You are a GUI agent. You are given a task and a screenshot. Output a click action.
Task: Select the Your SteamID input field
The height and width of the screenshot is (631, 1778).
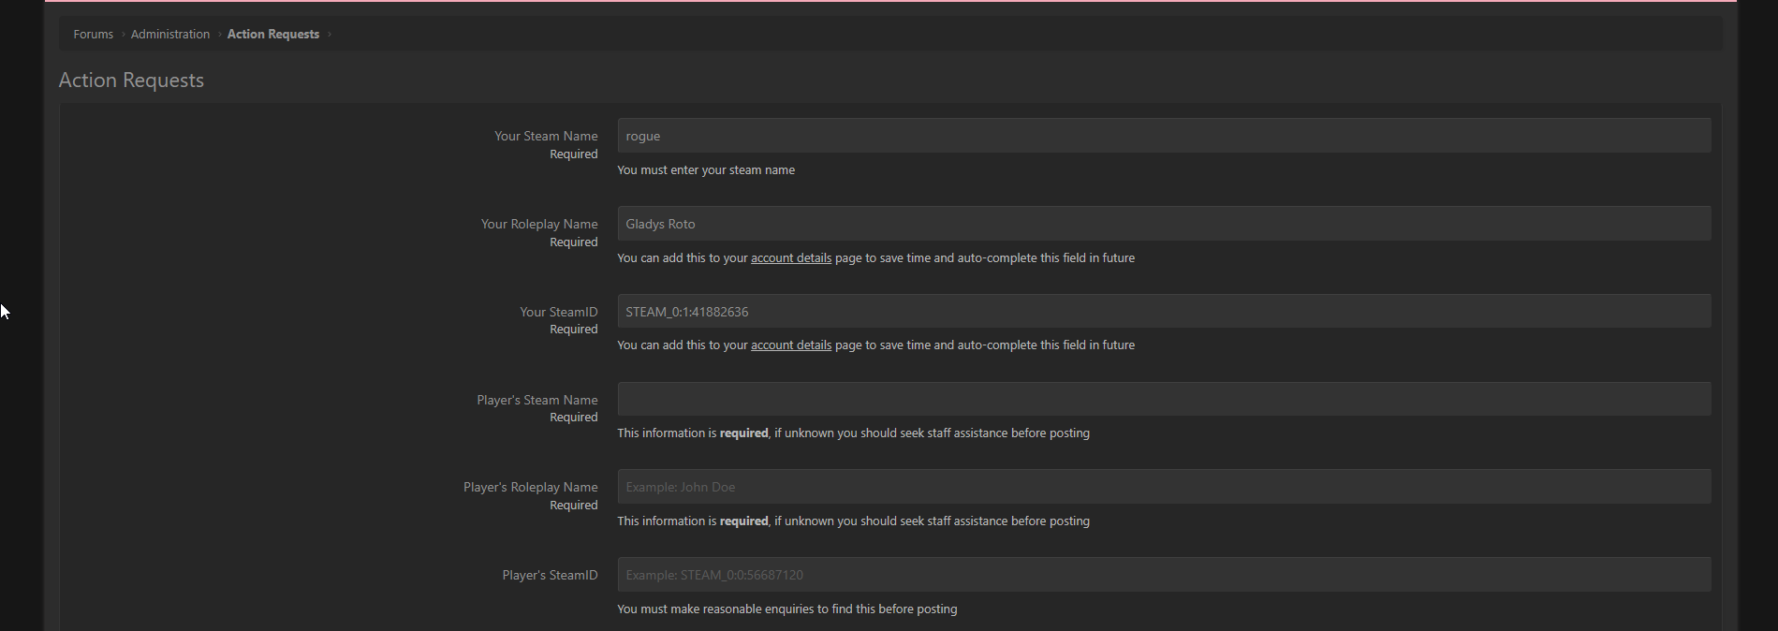1163,312
